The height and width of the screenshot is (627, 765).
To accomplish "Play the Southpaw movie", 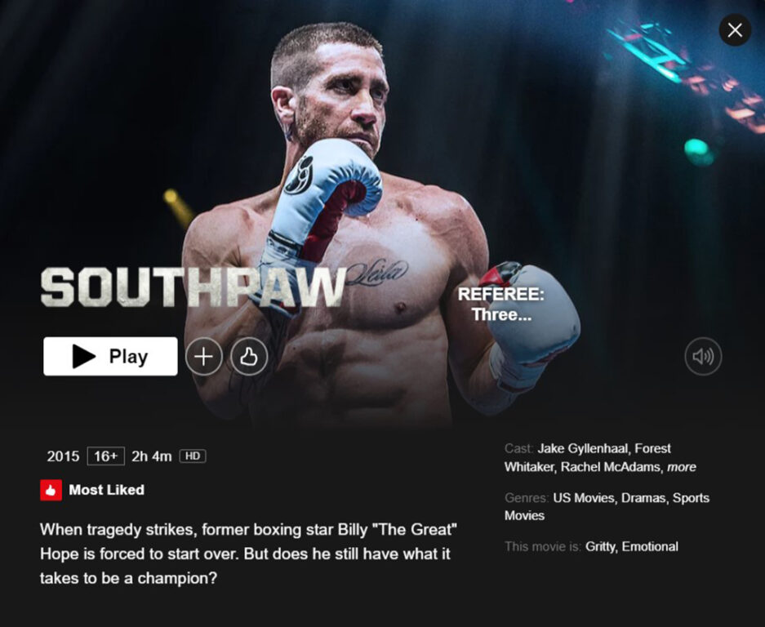I will 110,356.
